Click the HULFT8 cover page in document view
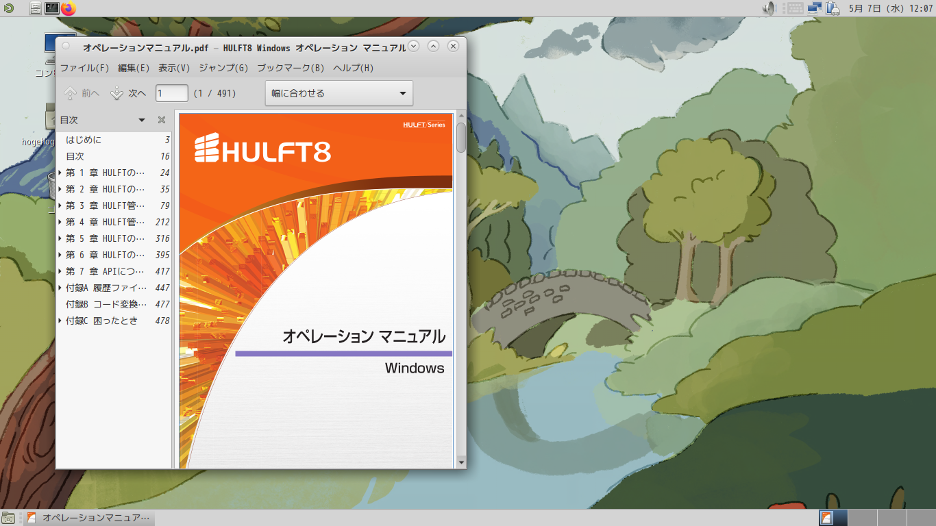 coord(316,290)
